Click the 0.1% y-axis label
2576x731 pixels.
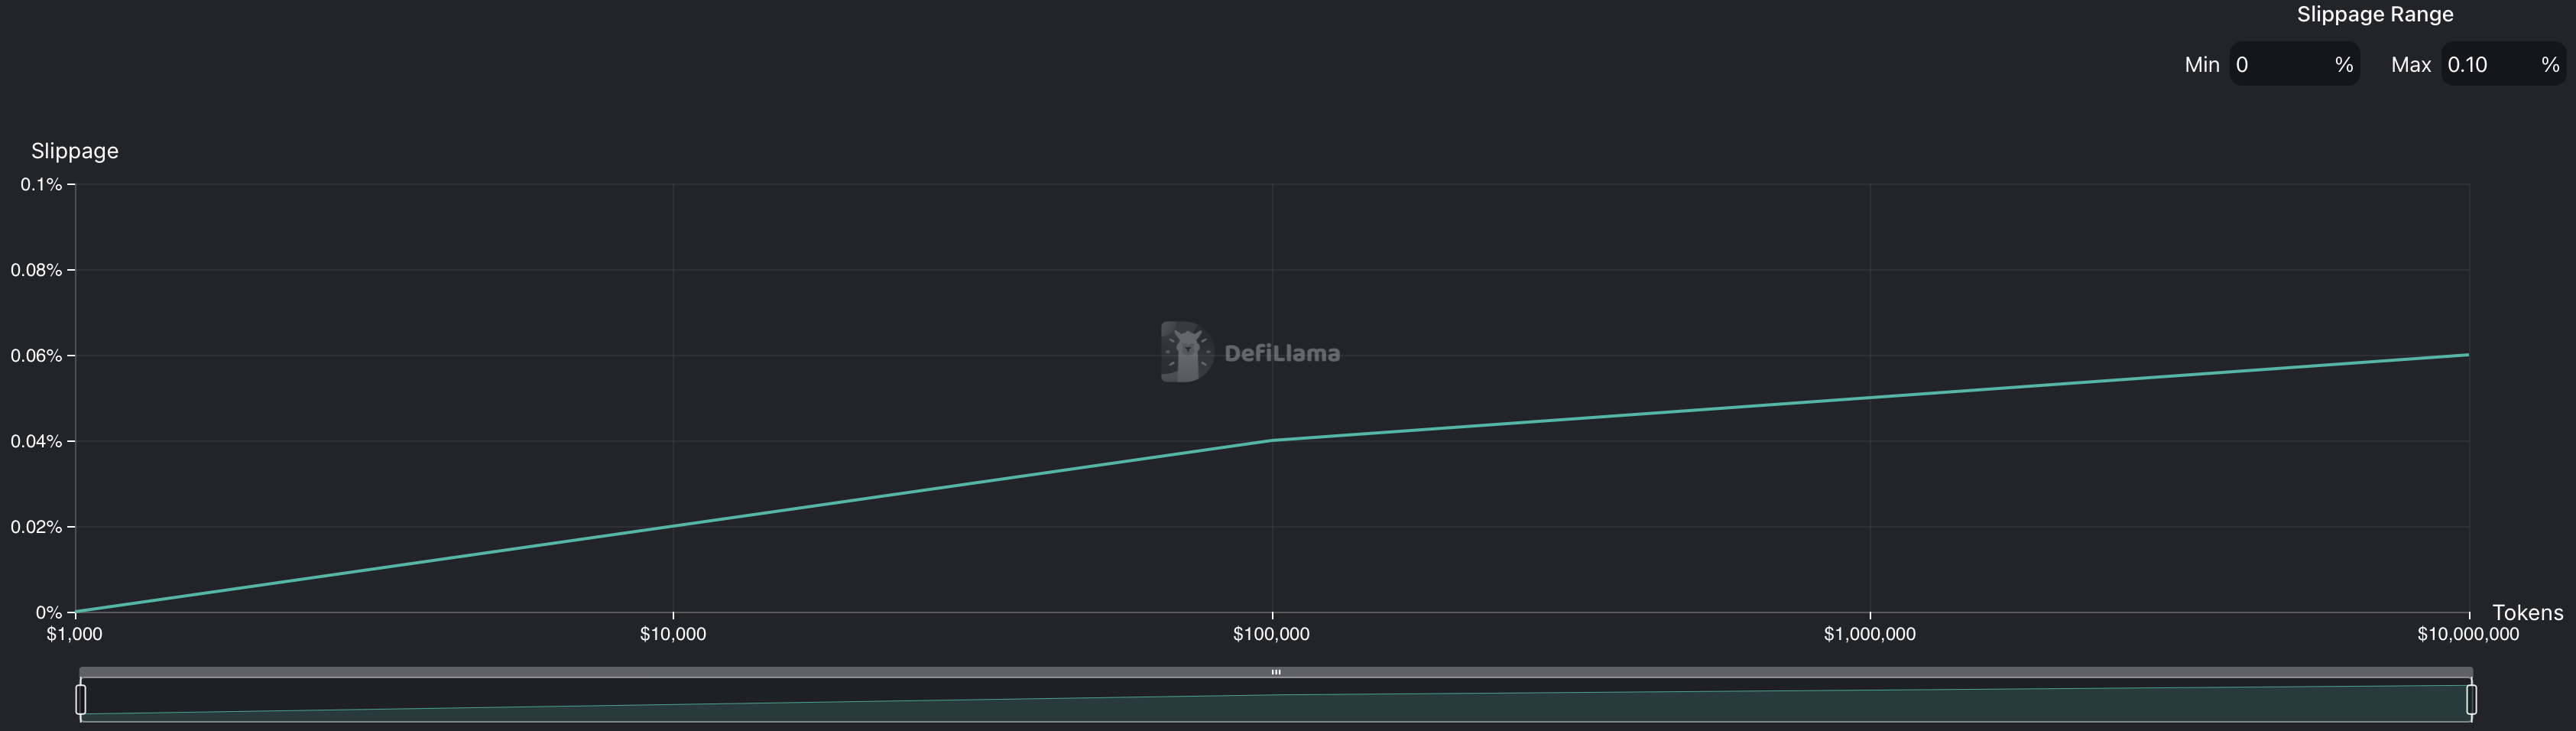(41, 185)
